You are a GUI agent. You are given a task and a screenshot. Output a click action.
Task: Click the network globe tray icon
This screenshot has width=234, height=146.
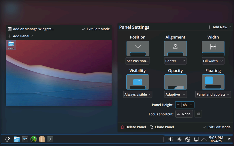(188, 139)
